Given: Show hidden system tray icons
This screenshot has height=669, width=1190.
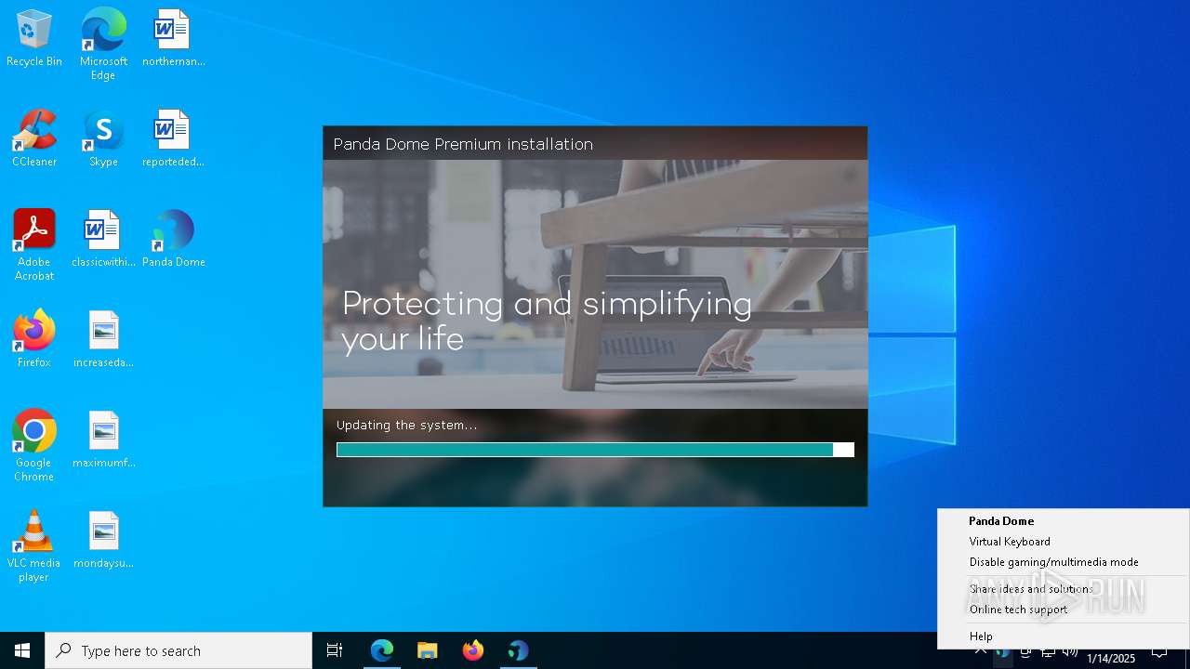Looking at the screenshot, I should pos(980,651).
